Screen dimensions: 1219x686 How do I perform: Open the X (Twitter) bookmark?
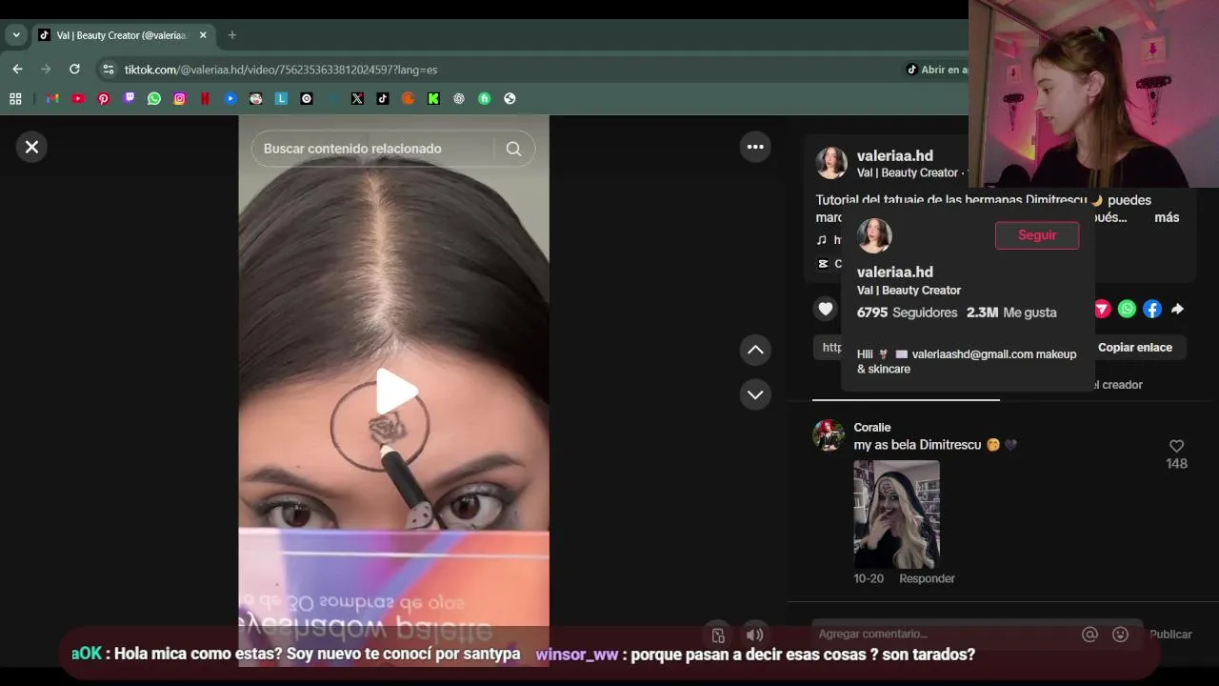(x=357, y=98)
